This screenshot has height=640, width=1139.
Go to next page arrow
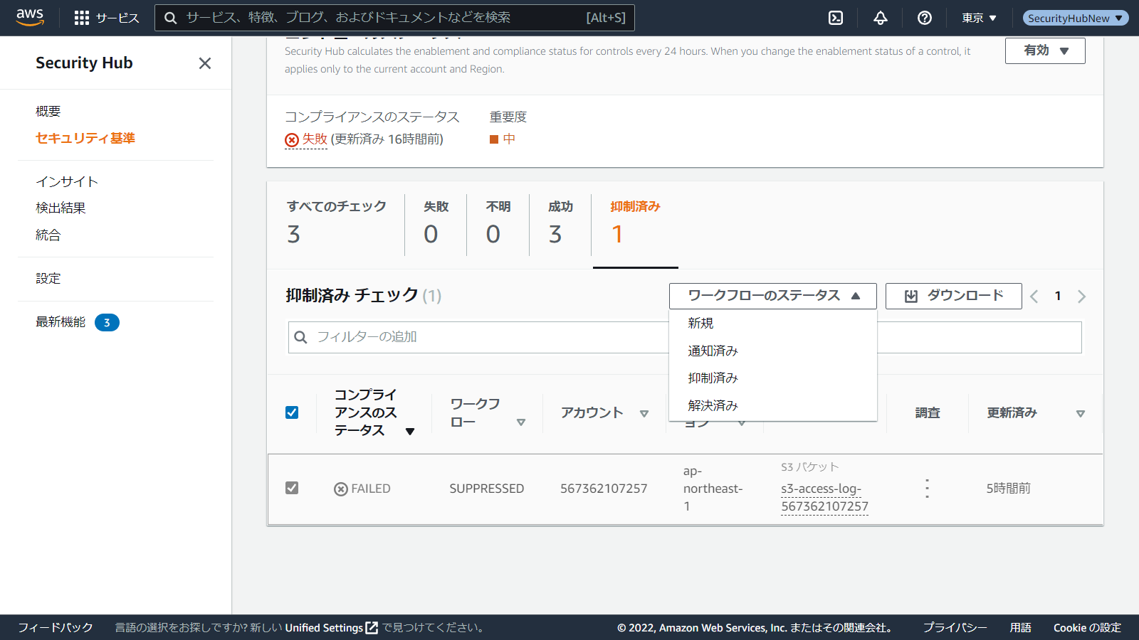click(1081, 297)
